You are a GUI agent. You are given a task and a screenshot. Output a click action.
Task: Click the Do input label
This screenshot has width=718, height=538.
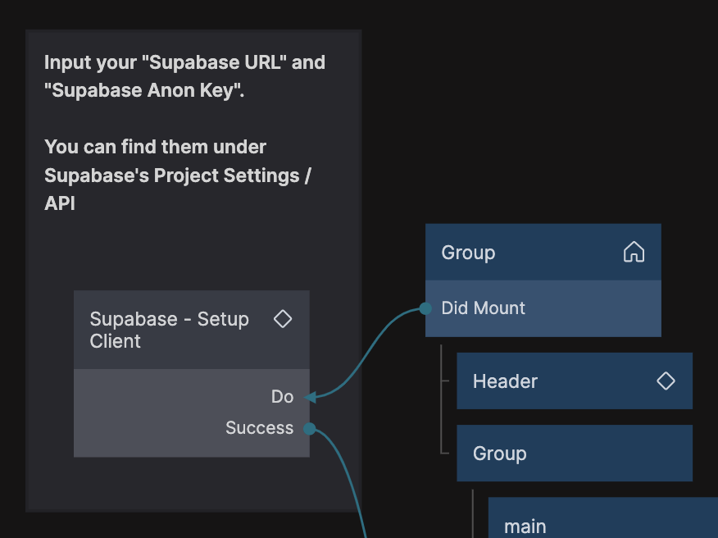[x=282, y=397]
